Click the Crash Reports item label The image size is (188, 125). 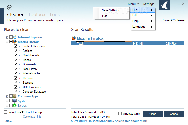[x=31, y=55]
